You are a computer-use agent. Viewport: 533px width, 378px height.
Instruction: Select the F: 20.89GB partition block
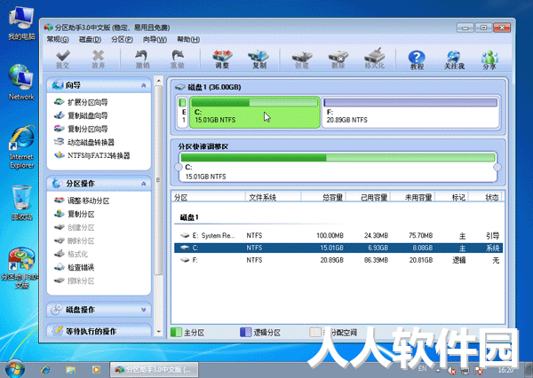(x=410, y=113)
